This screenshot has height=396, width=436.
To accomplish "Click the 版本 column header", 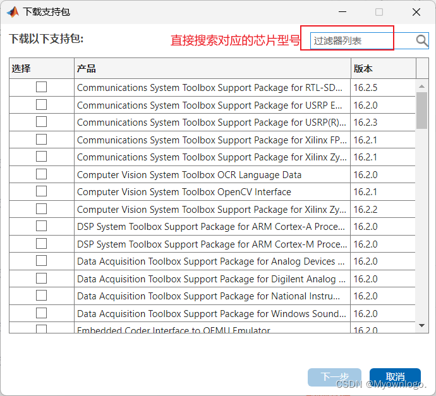I will click(x=384, y=68).
